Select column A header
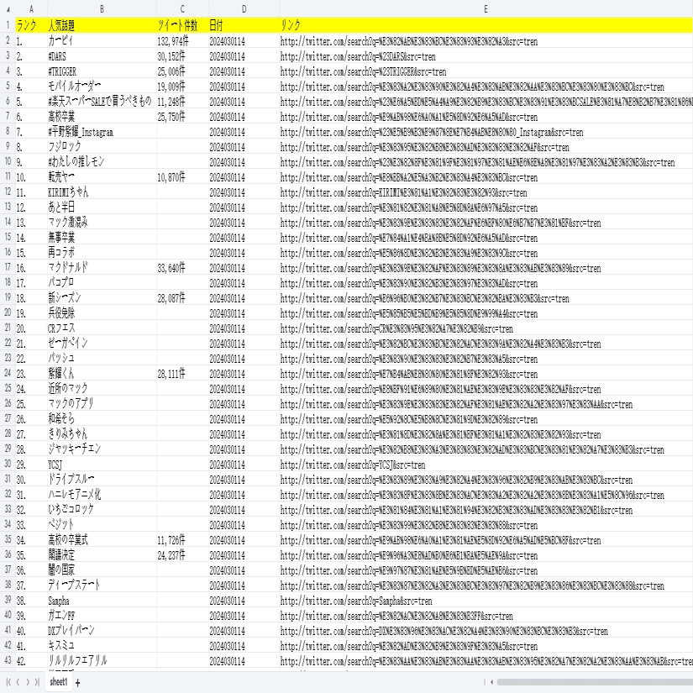The image size is (693, 693). [x=31, y=9]
